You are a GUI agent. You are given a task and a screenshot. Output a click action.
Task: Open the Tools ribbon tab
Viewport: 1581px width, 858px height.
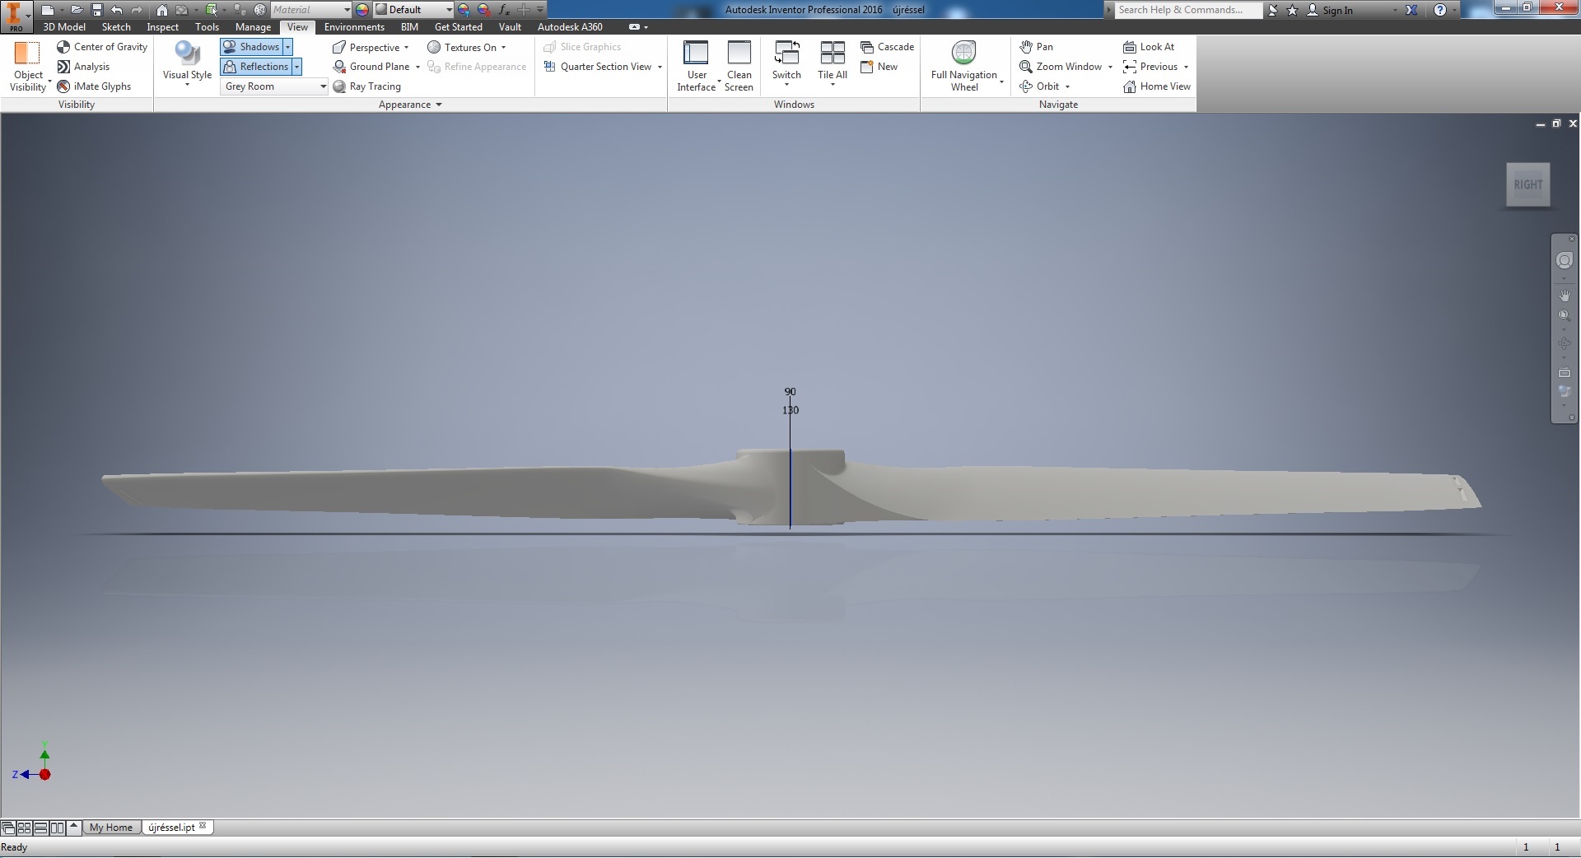(x=207, y=27)
